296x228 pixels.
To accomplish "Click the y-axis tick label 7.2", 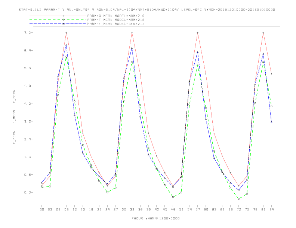I will 27,33.
